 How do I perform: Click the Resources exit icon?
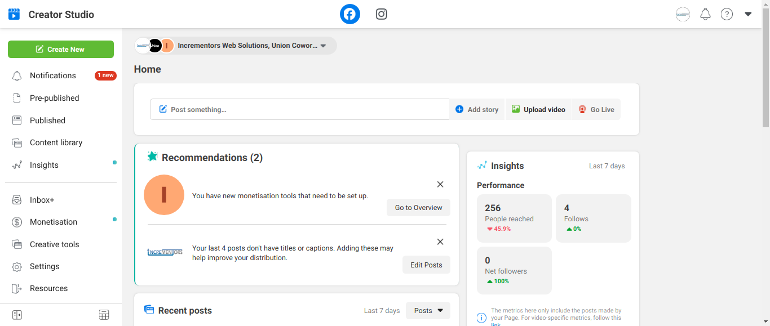tap(17, 288)
